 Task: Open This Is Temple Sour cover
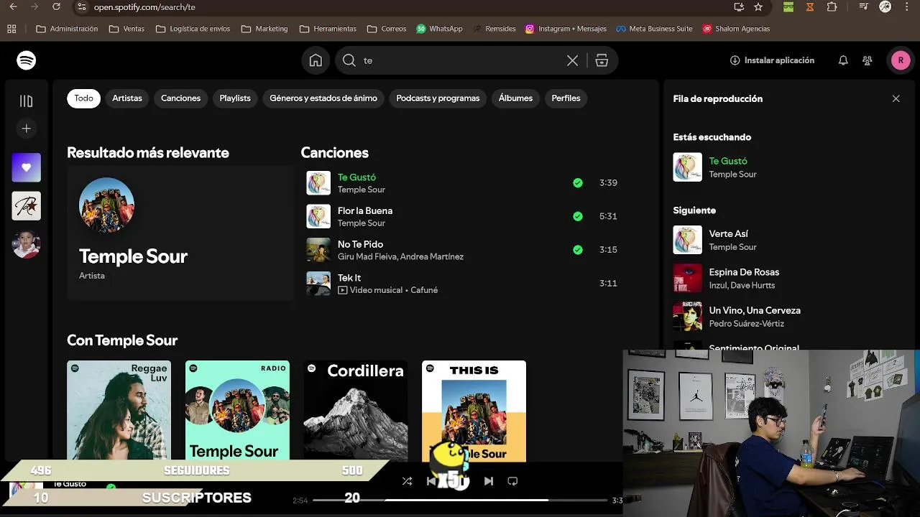coord(474,411)
